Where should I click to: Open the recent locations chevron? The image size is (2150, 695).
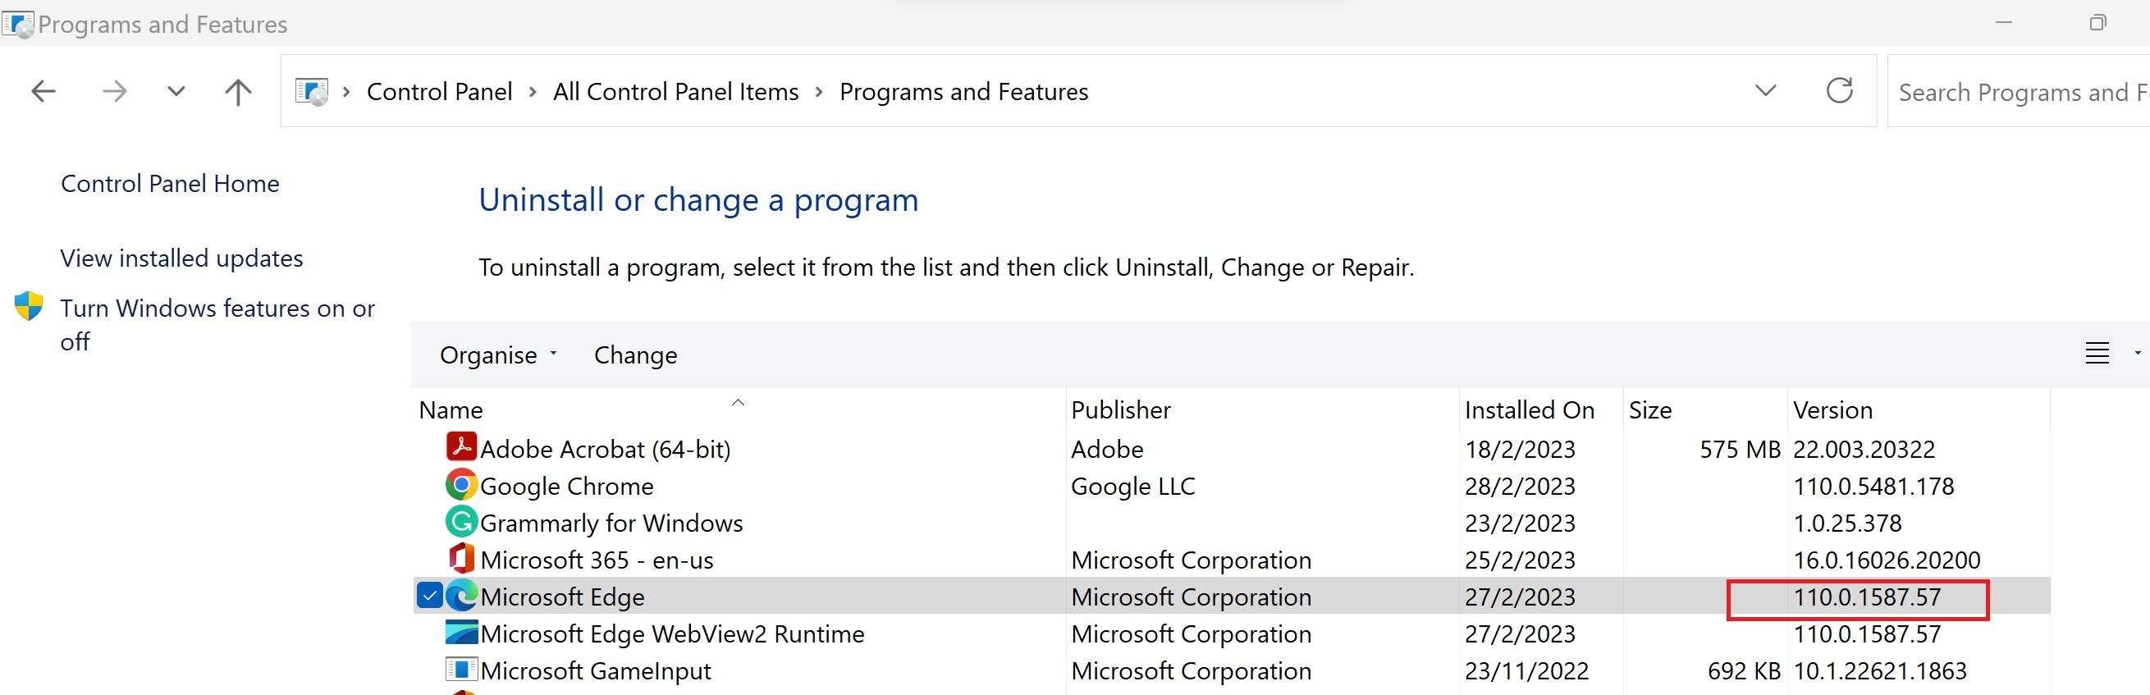pyautogui.click(x=176, y=91)
